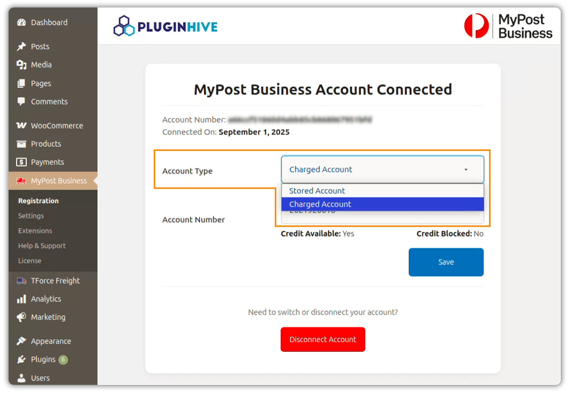Click the MyPost Business menu label
The width and height of the screenshot is (571, 394).
point(59,181)
